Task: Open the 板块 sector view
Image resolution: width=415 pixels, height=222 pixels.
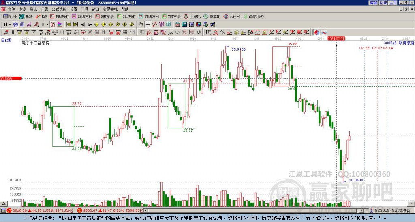Action: (26, 16)
